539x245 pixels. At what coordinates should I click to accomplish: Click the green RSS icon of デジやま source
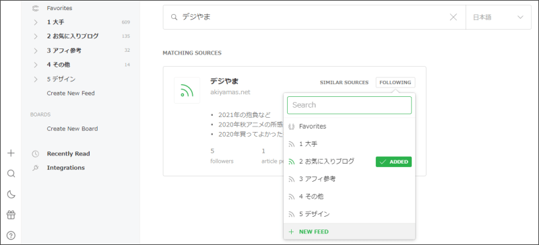[x=187, y=90]
